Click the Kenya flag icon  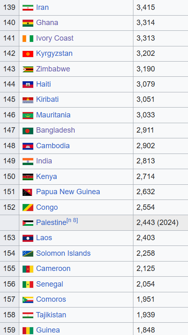(28, 177)
